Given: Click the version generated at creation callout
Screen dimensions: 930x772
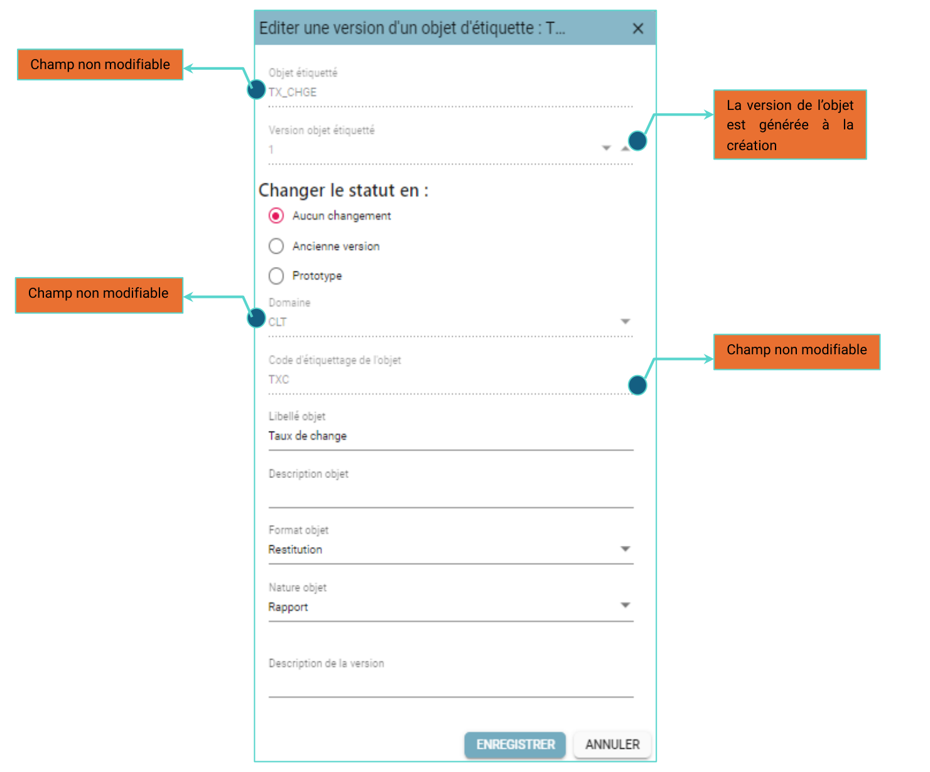Looking at the screenshot, I should (790, 124).
